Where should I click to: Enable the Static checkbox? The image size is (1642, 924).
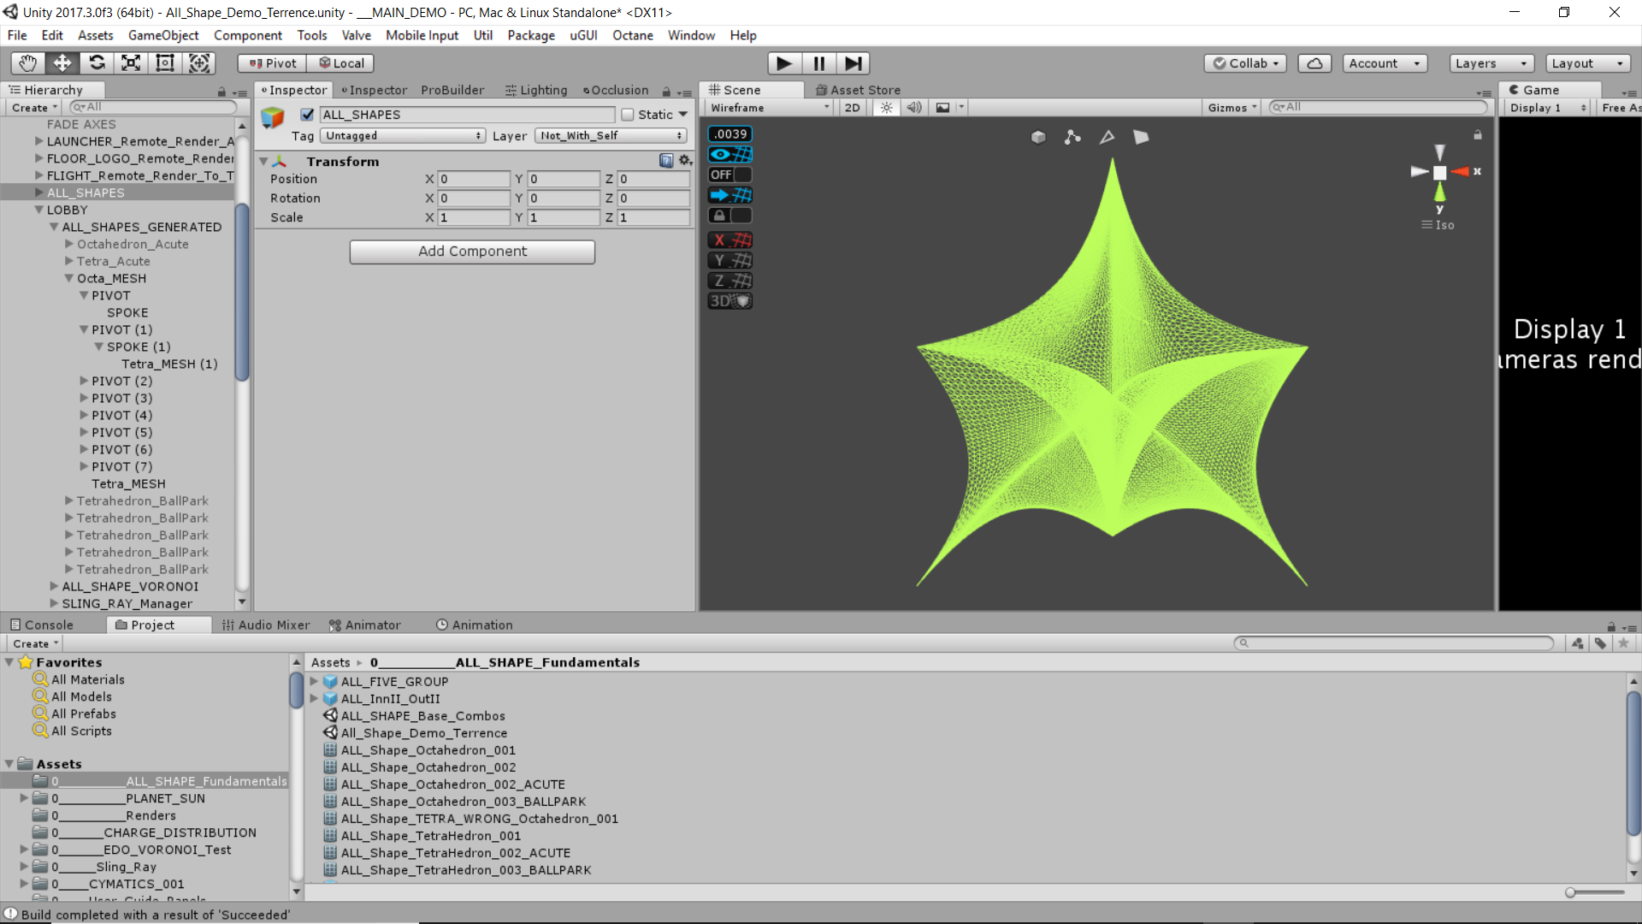[628, 115]
